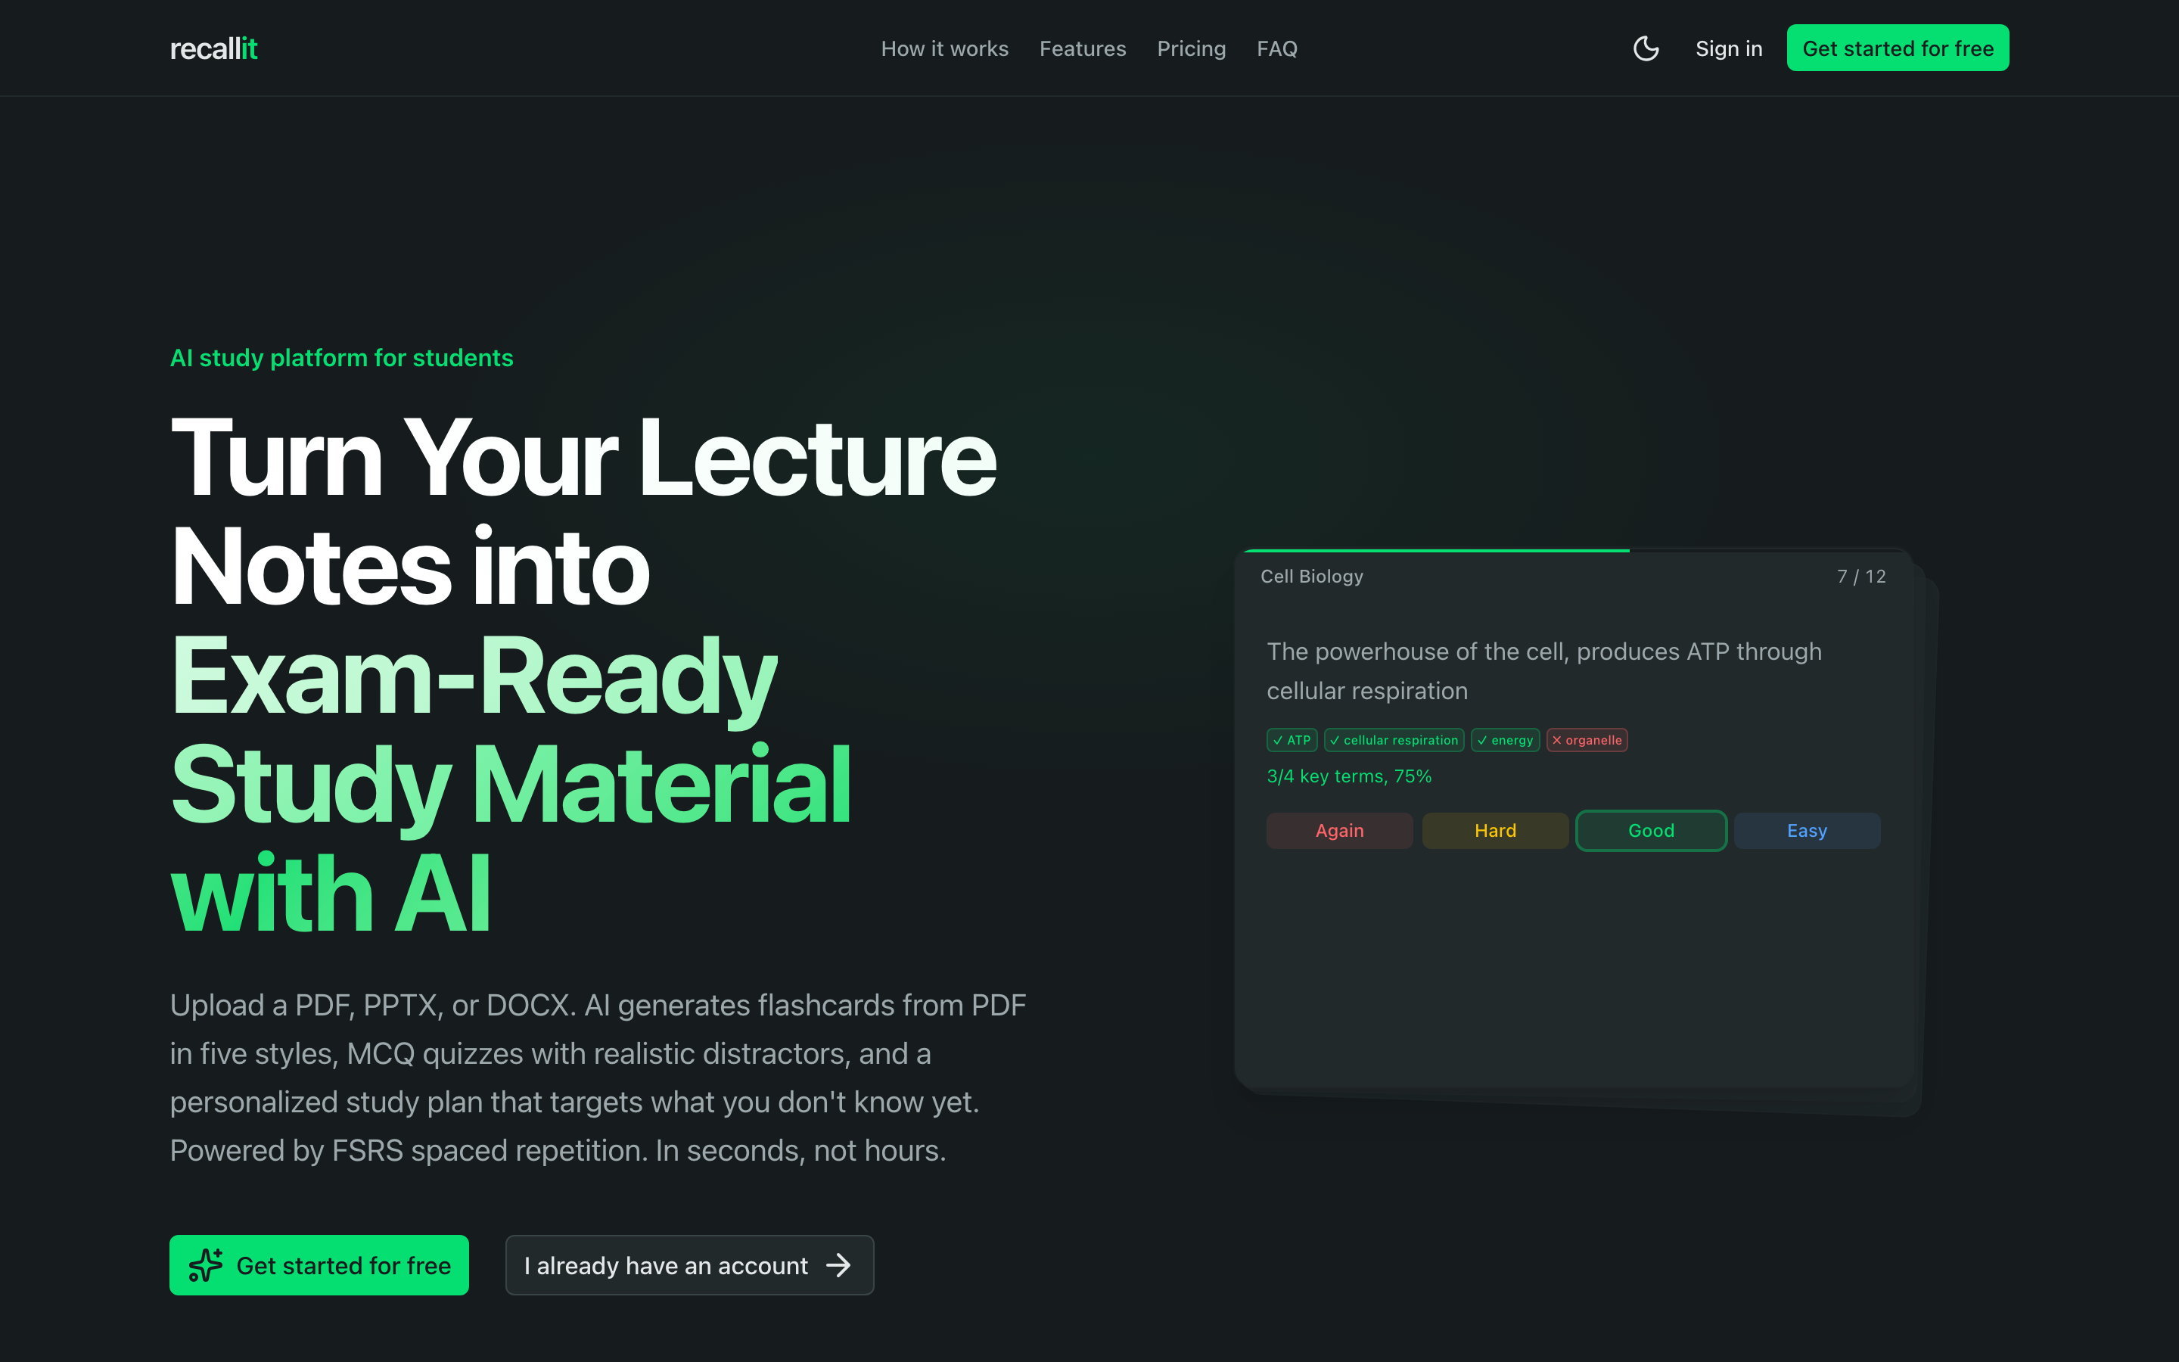Screen dimensions: 2179x1362
Task: Click the checkmark ATP key term tag
Action: (x=1292, y=741)
